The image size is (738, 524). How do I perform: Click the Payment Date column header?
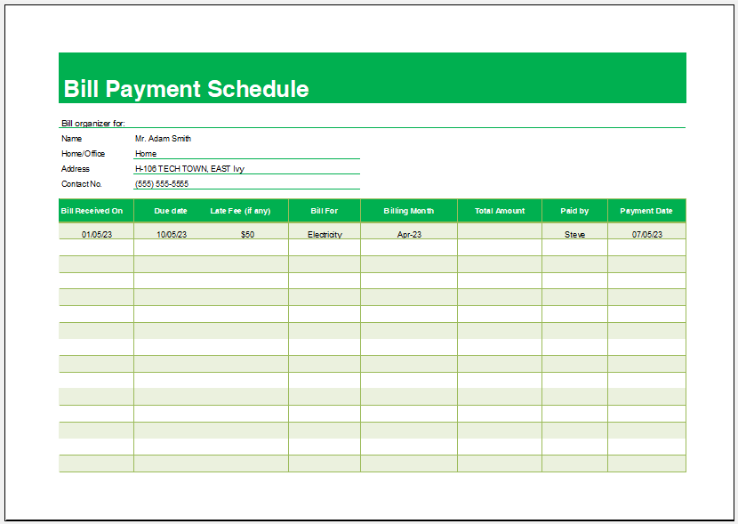[x=646, y=211]
